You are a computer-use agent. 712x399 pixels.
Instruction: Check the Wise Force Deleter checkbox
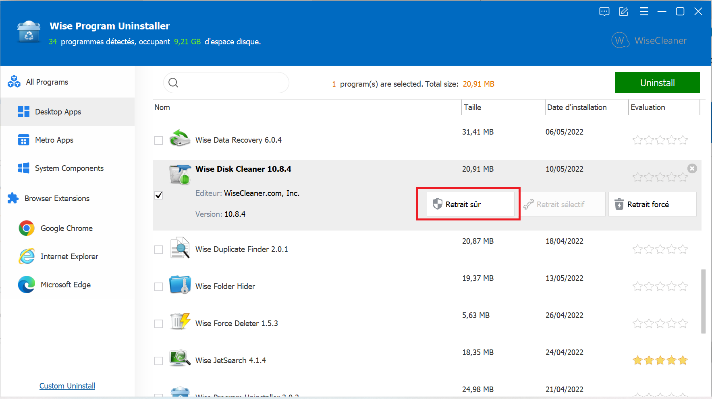[x=159, y=324]
